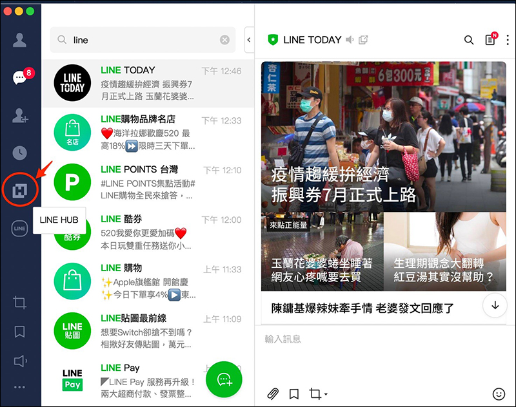This screenshot has height=407, width=516.
Task: Open Keep bookmark icon in sidebar
Action: [x=20, y=332]
